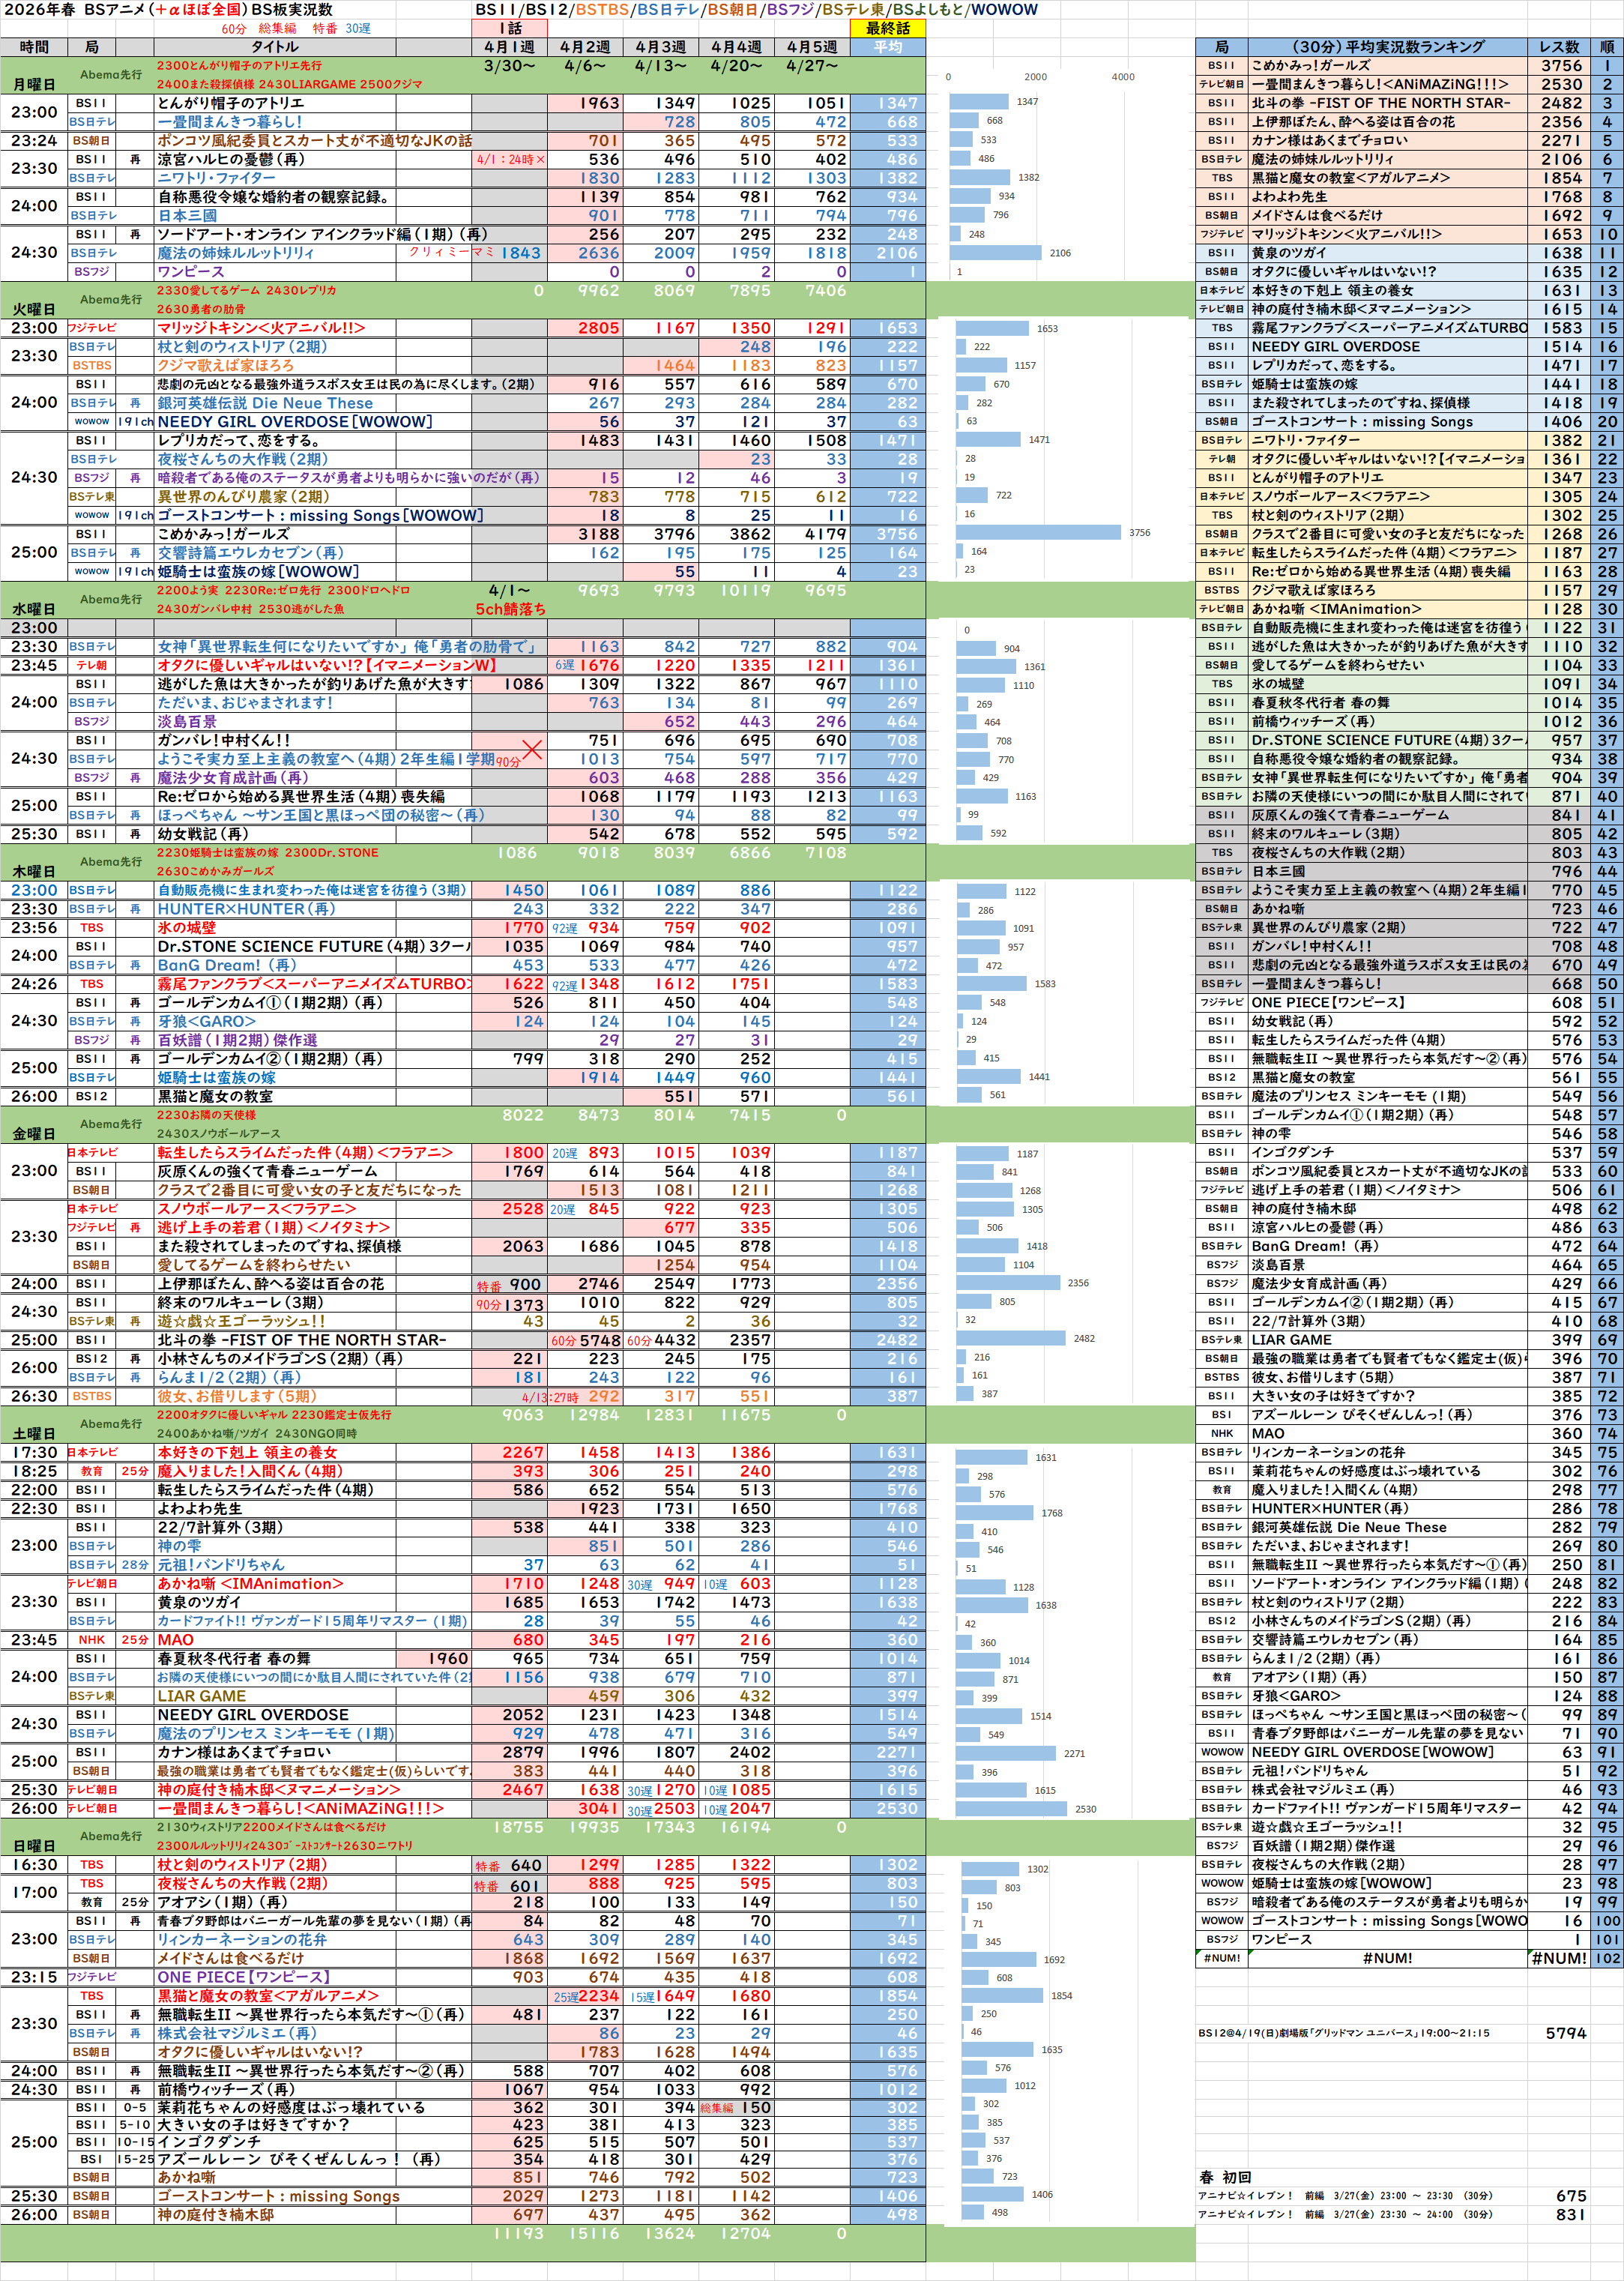This screenshot has width=1624, height=2281.
Task: Select the 4月1週 column header
Action: [509, 47]
